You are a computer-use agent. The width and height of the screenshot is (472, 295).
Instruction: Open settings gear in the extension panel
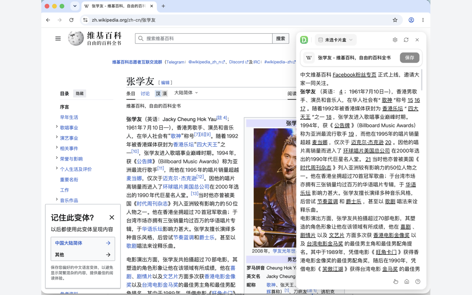[x=395, y=40]
